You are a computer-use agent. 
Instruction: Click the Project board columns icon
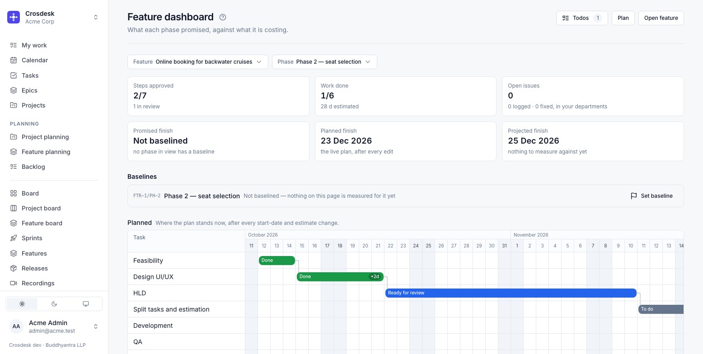coord(14,208)
